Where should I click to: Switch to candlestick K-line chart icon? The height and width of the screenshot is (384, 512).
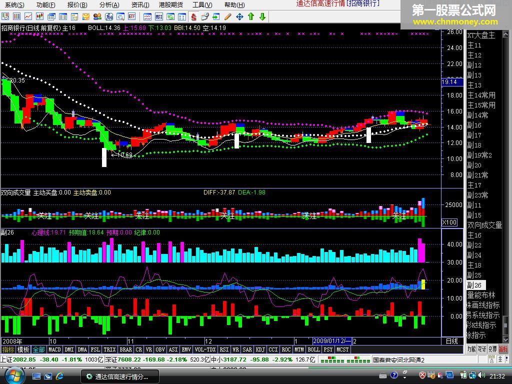click(40, 16)
